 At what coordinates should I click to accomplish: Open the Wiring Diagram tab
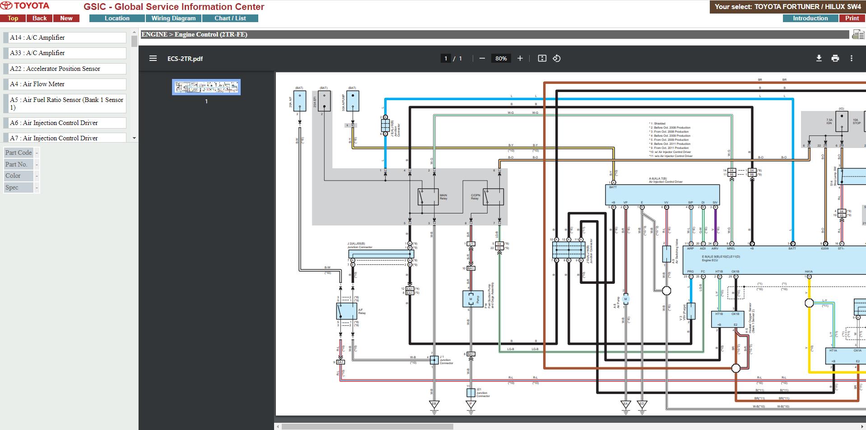pyautogui.click(x=173, y=18)
